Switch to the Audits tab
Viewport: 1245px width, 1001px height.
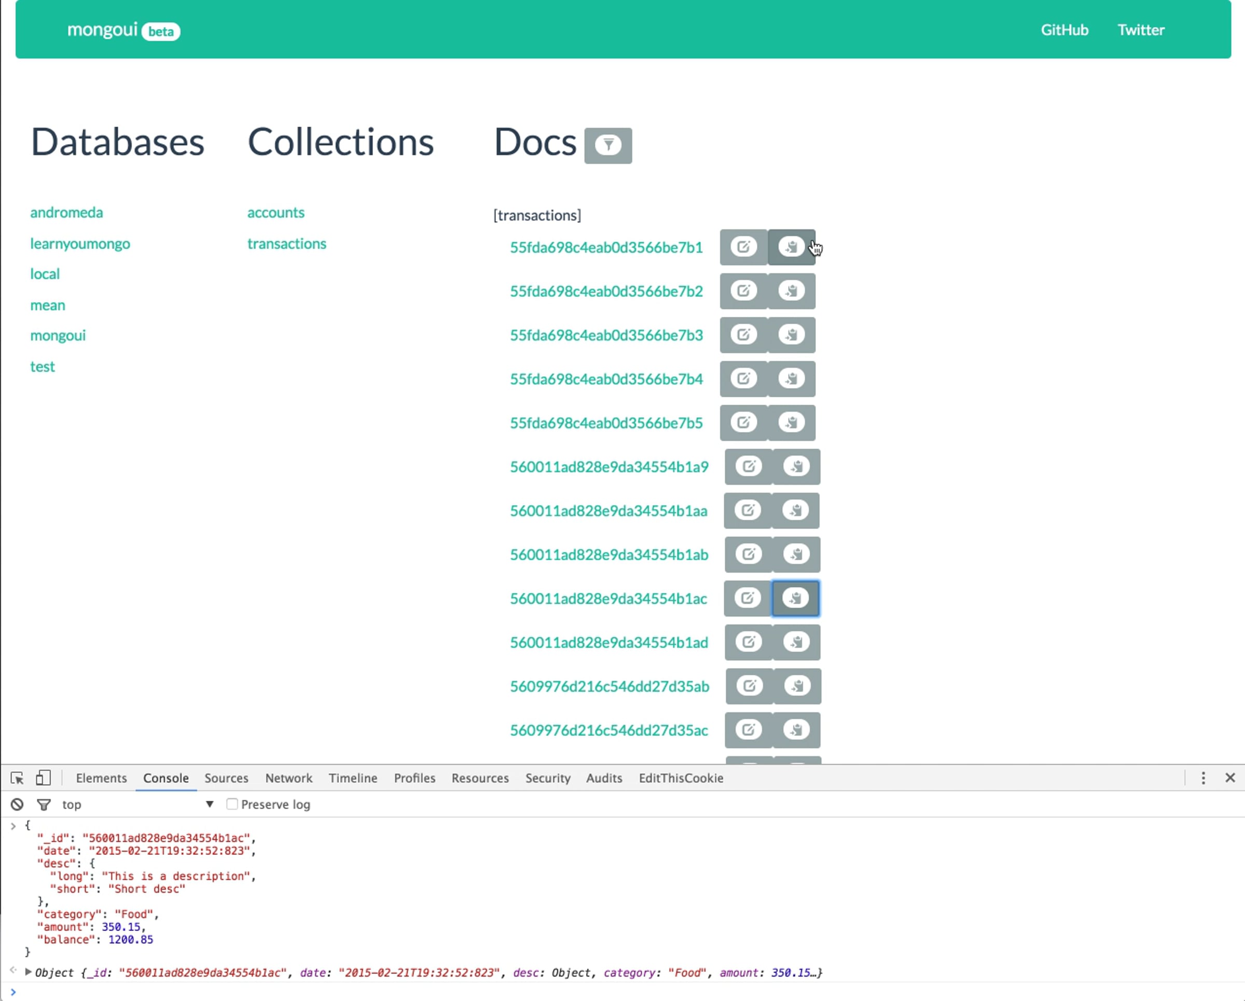604,778
